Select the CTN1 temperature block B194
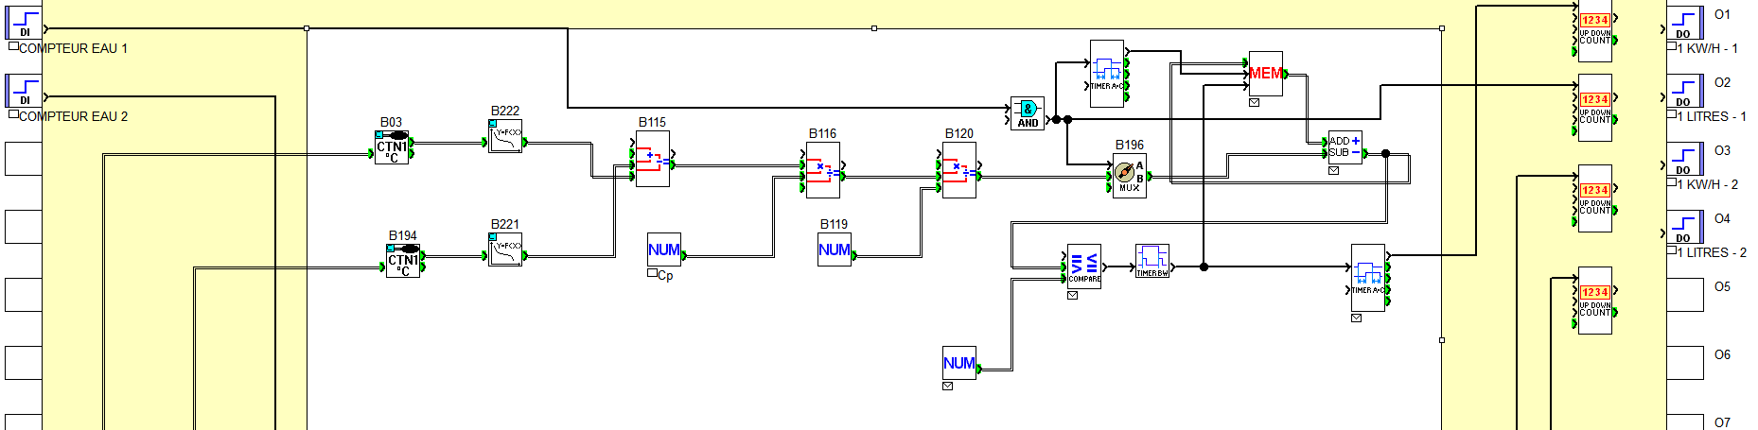The height and width of the screenshot is (430, 1758). coord(403,260)
